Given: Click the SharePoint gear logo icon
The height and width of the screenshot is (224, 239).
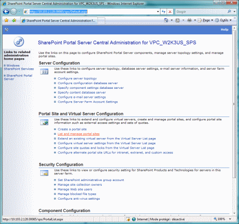Looking at the screenshot, I should [x=19, y=42].
